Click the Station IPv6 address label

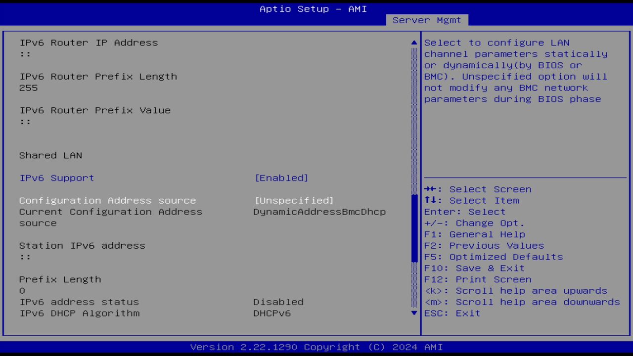[x=82, y=245]
